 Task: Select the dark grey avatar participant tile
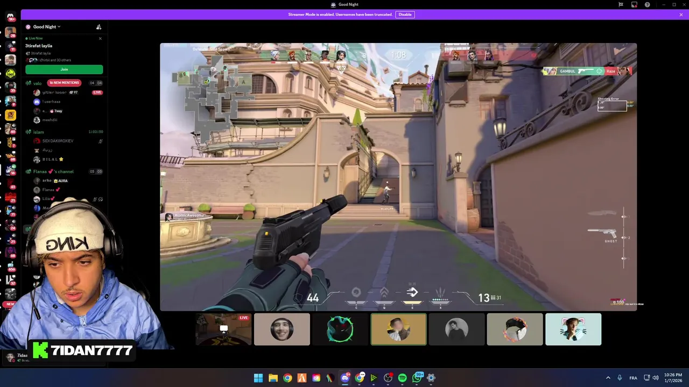coord(456,329)
